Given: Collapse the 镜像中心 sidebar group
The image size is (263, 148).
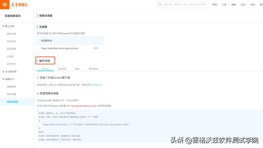Looking at the screenshot, I should point(9,79).
